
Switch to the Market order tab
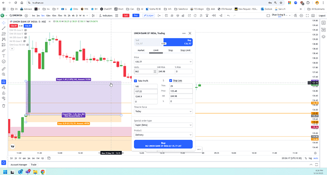tap(141, 50)
